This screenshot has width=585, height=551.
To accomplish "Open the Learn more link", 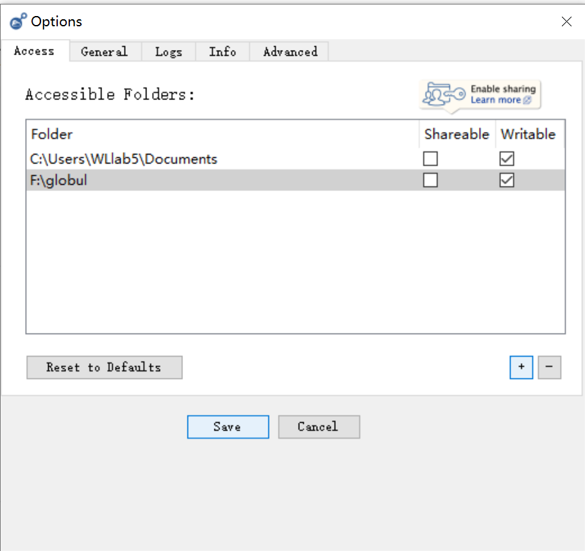I will click(x=496, y=100).
